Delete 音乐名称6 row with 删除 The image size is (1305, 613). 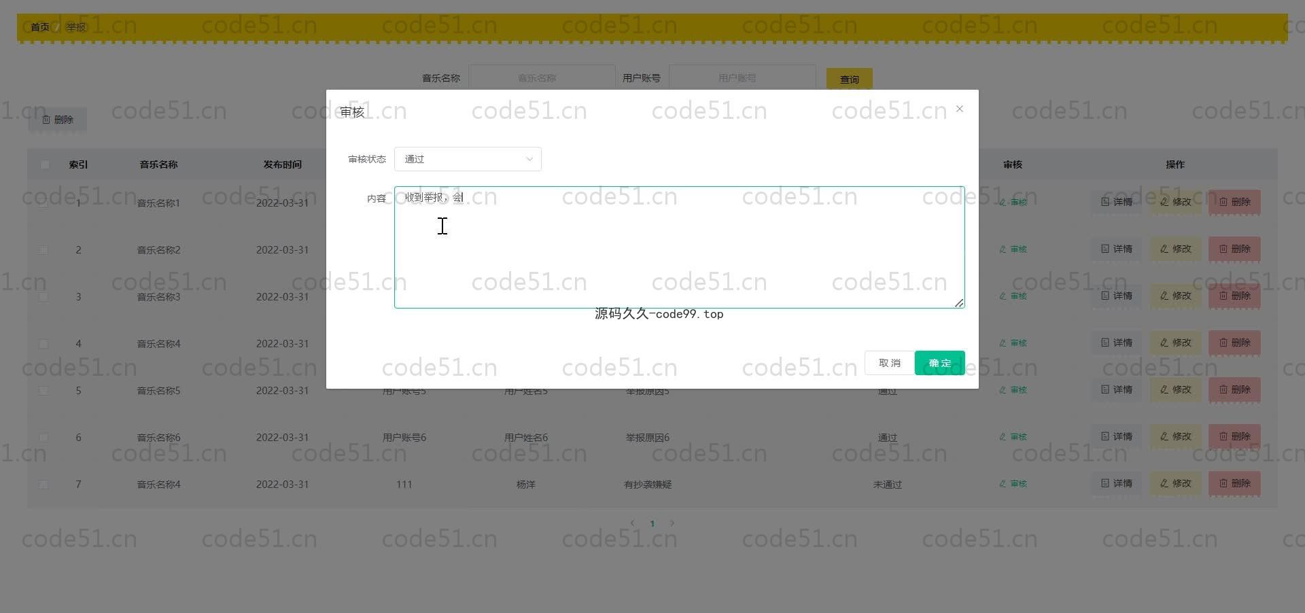coord(1234,436)
